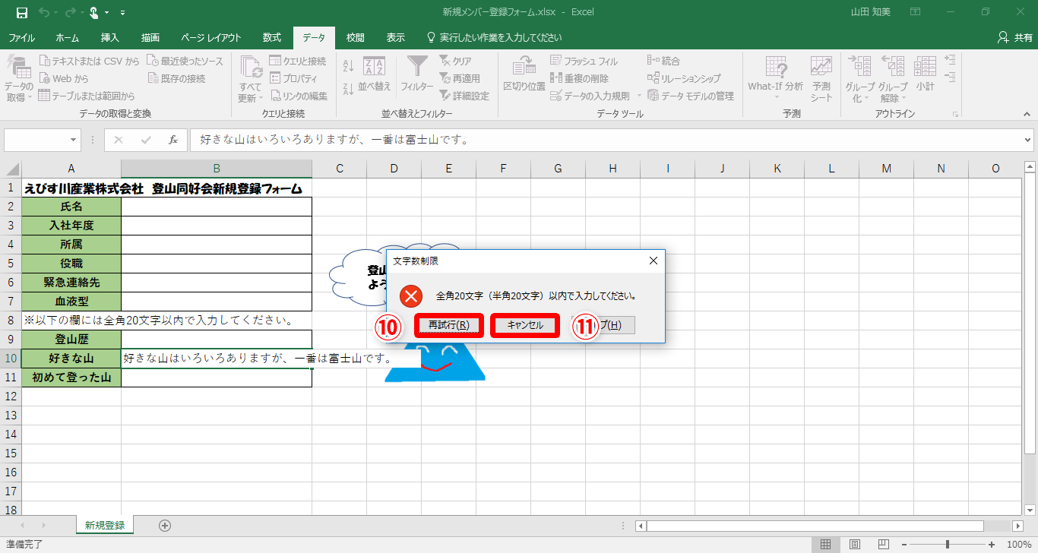Expand the formula bar with the arrow

(x=1028, y=140)
